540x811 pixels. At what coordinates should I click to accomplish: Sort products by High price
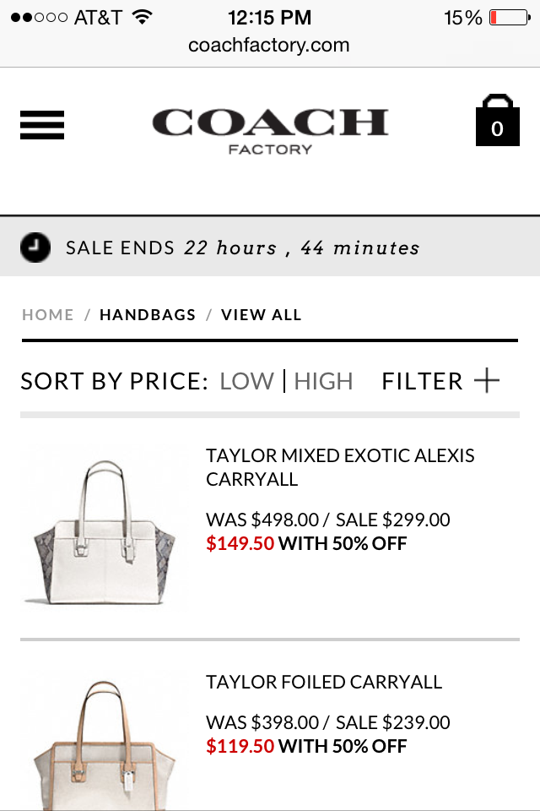point(323,382)
